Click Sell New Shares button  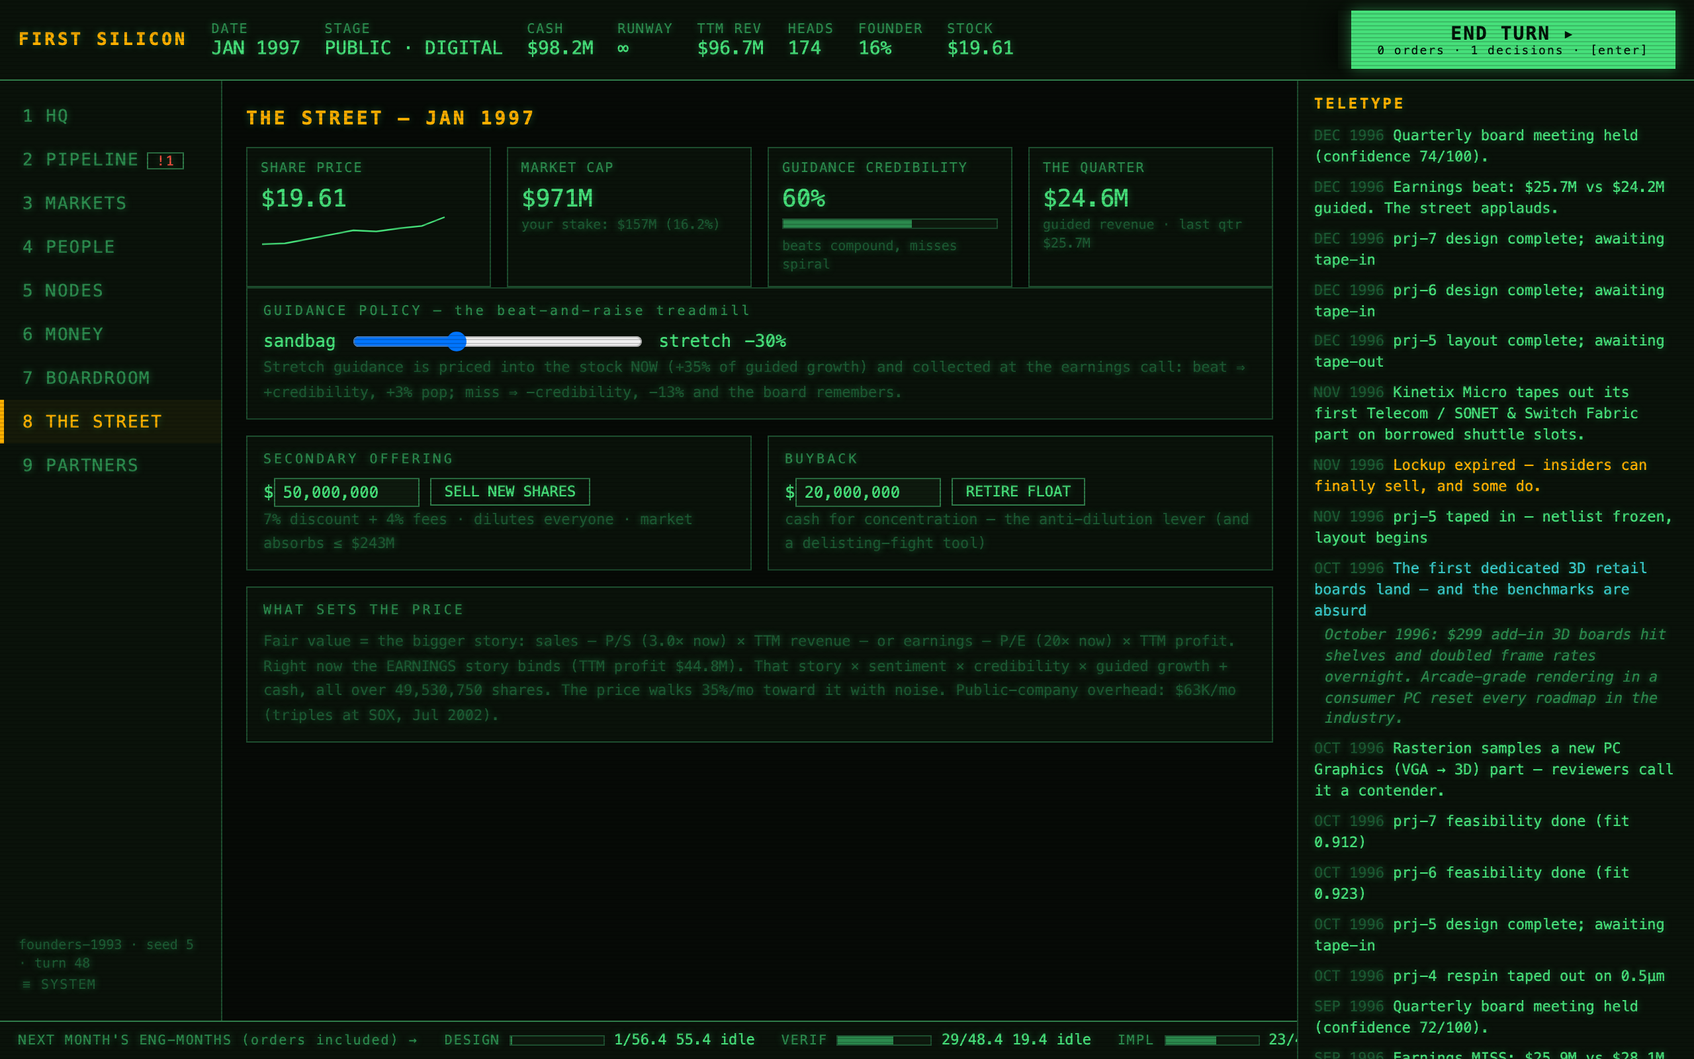pos(510,492)
